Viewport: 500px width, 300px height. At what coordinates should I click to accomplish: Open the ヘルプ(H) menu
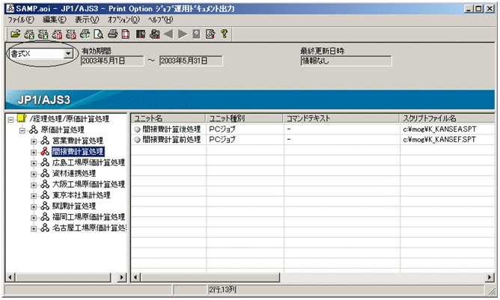tap(160, 19)
